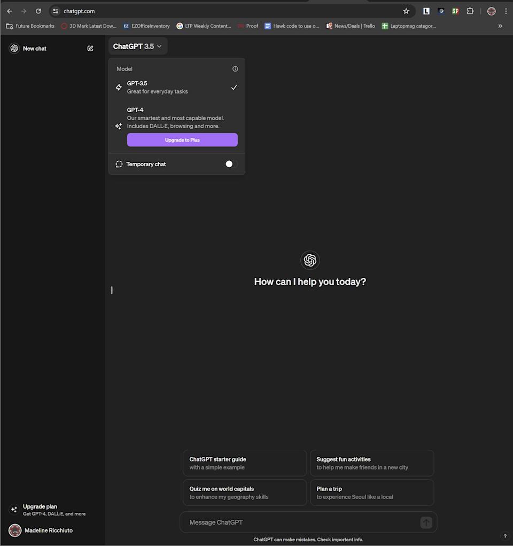513x546 pixels.
Task: Open the ChatGPT 3.5 model dropdown
Action: (x=137, y=46)
